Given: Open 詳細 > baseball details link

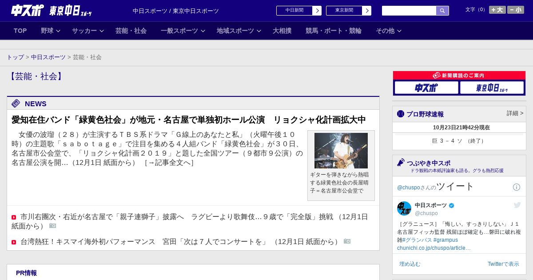Looking at the screenshot, I should pos(515,113).
